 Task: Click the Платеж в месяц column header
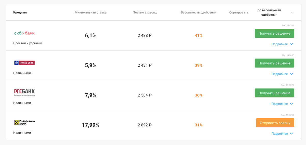click(x=145, y=12)
